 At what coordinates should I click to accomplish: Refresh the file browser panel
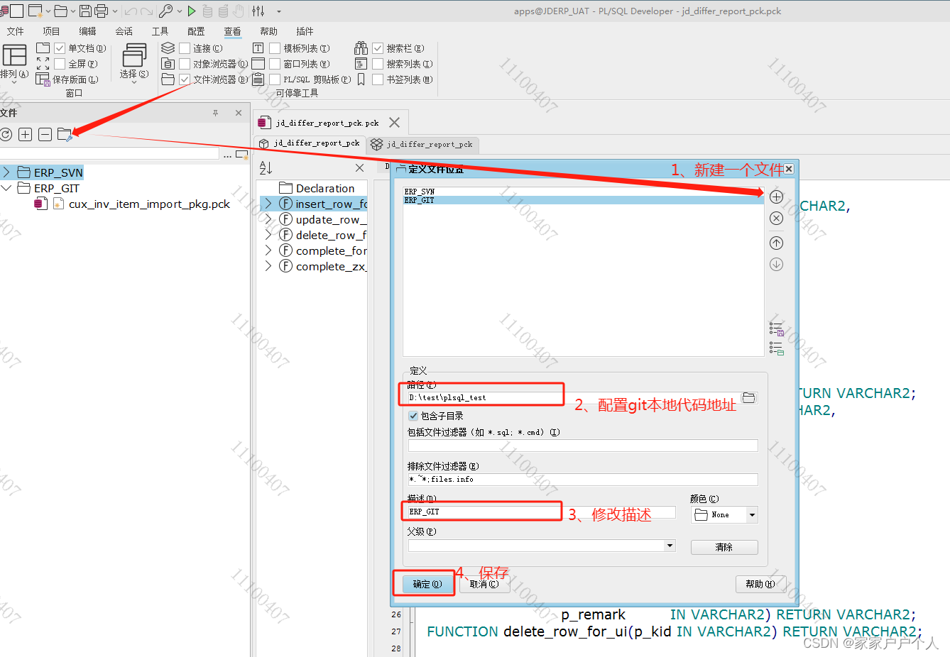(x=6, y=134)
